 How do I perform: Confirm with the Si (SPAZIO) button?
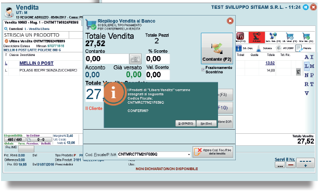click(x=186, y=123)
